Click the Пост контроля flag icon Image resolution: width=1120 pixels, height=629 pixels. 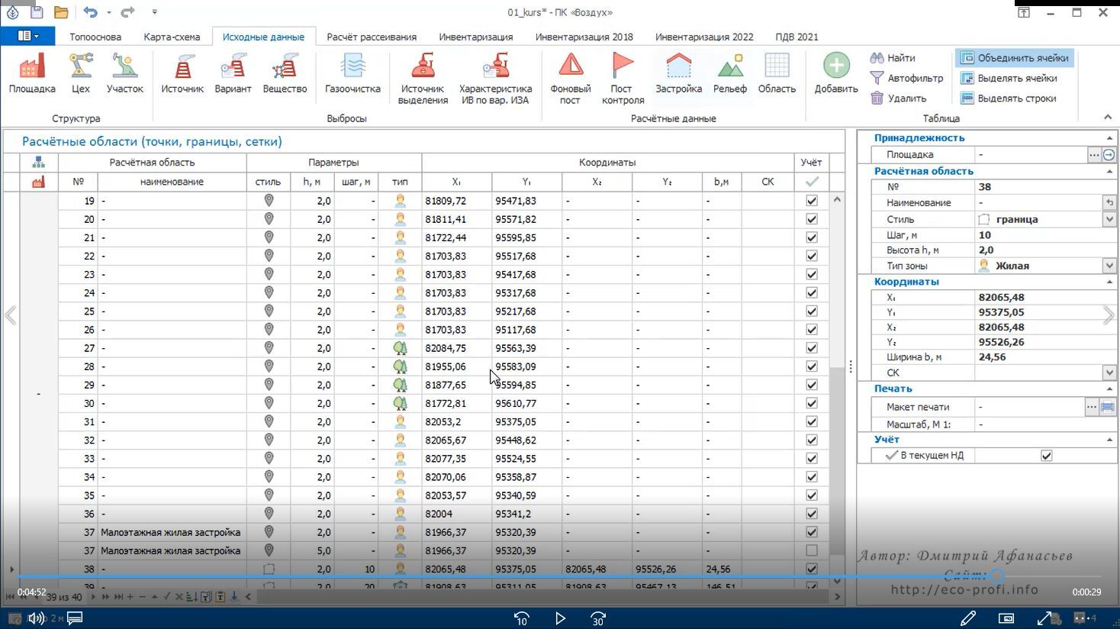point(623,78)
